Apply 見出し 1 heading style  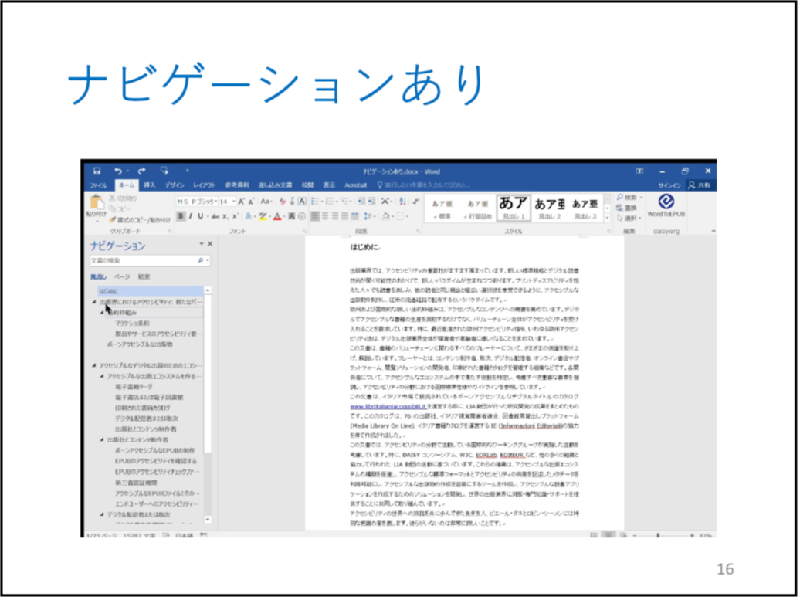coord(514,208)
